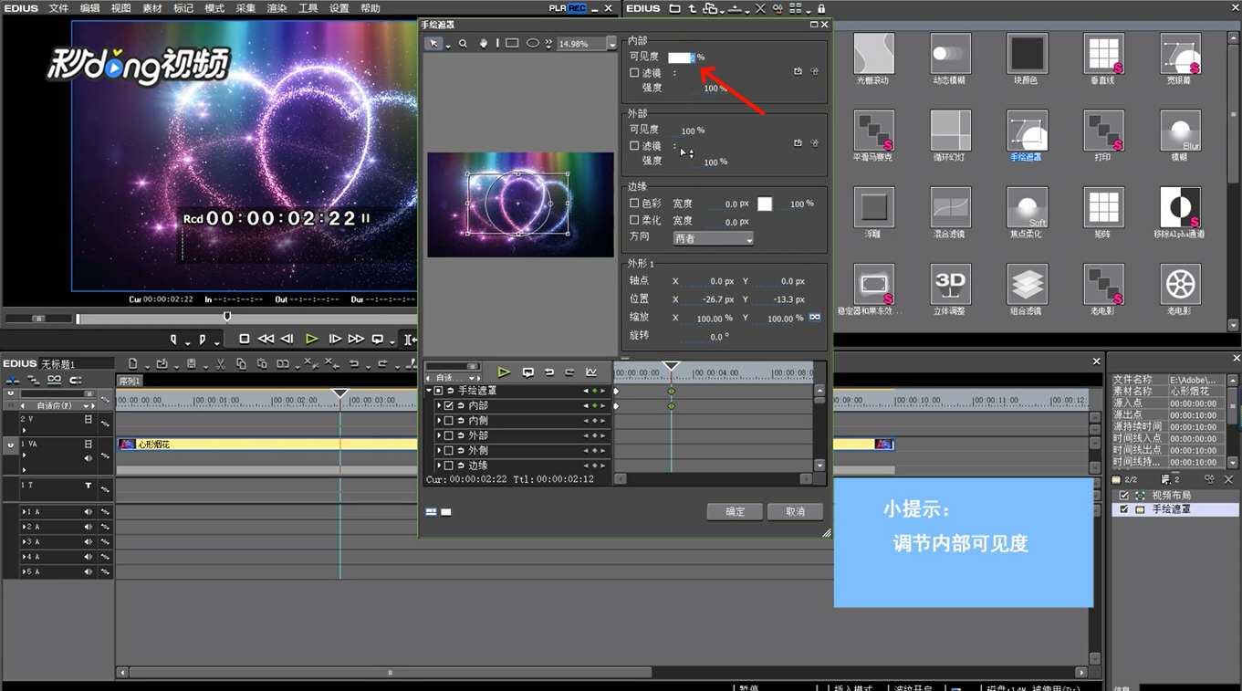Open the 方向 两者 dropdown
Viewport: 1242px width, 691px height.
714,238
